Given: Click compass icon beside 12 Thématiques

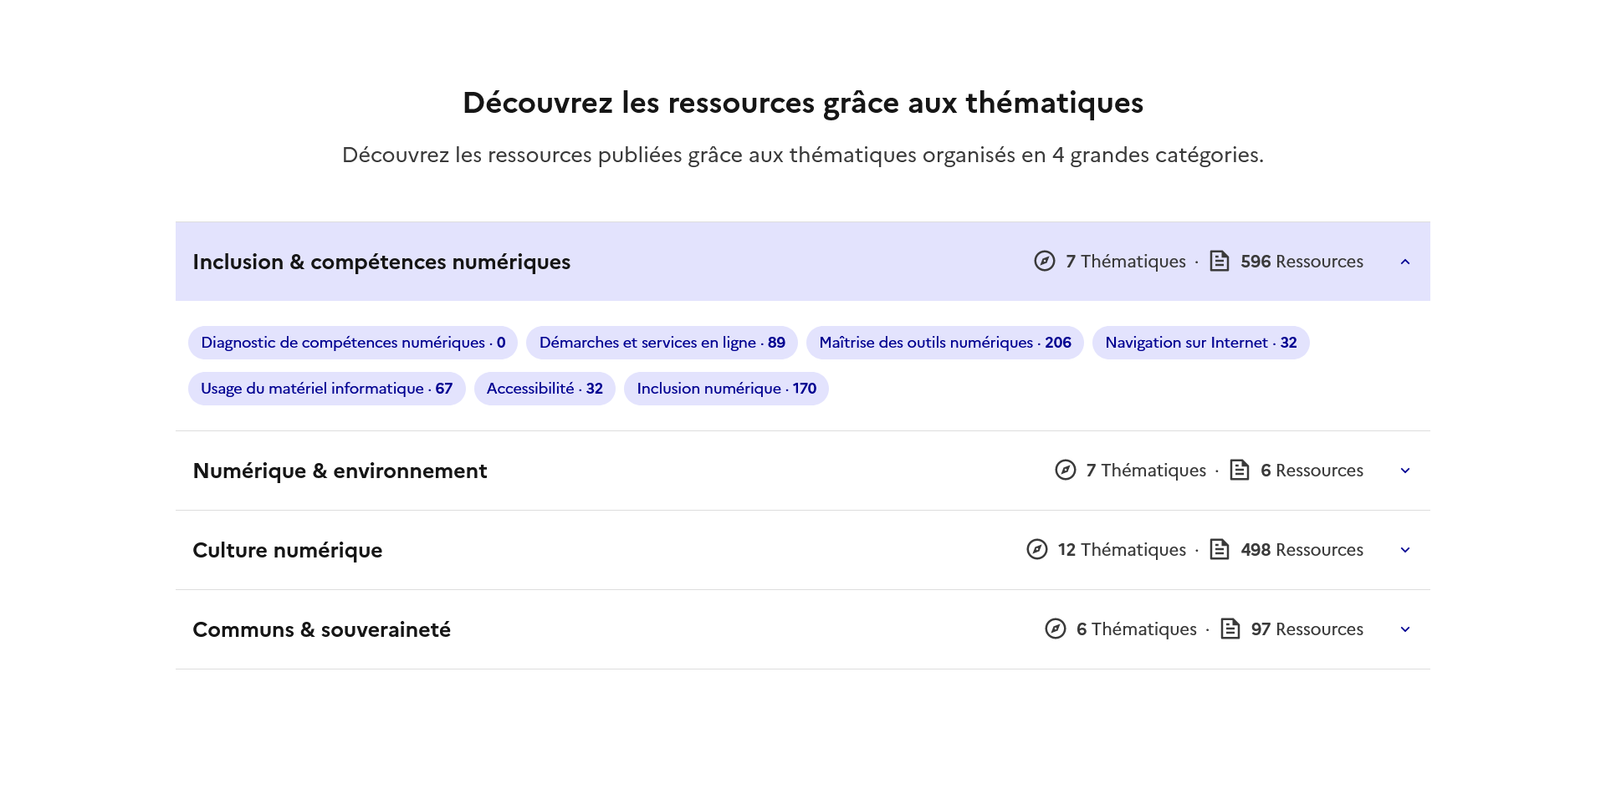Looking at the screenshot, I should click(1037, 550).
